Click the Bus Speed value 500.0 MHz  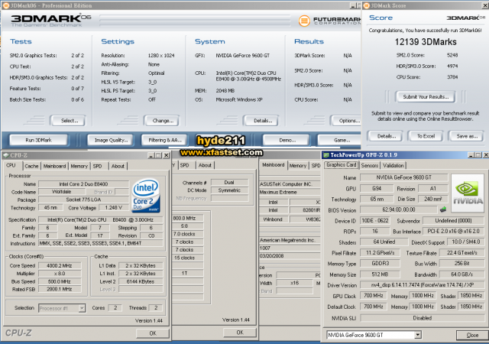[60, 281]
